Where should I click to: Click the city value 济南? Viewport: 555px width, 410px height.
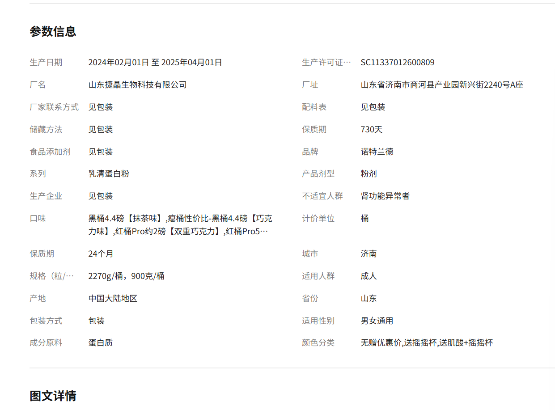369,254
